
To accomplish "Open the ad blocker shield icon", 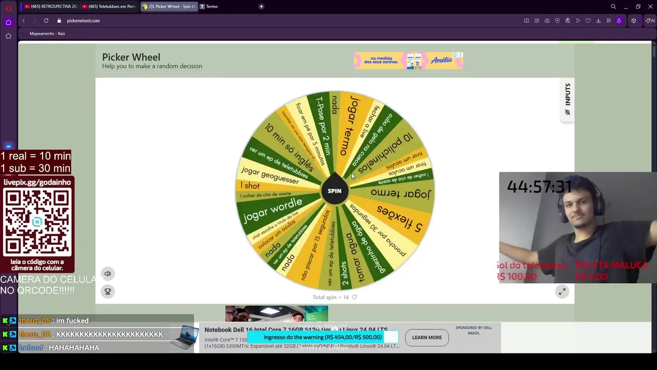I will (557, 21).
